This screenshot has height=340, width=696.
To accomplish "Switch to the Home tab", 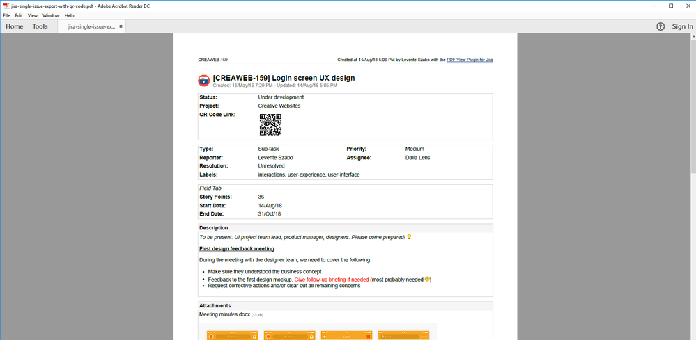I will pyautogui.click(x=14, y=26).
